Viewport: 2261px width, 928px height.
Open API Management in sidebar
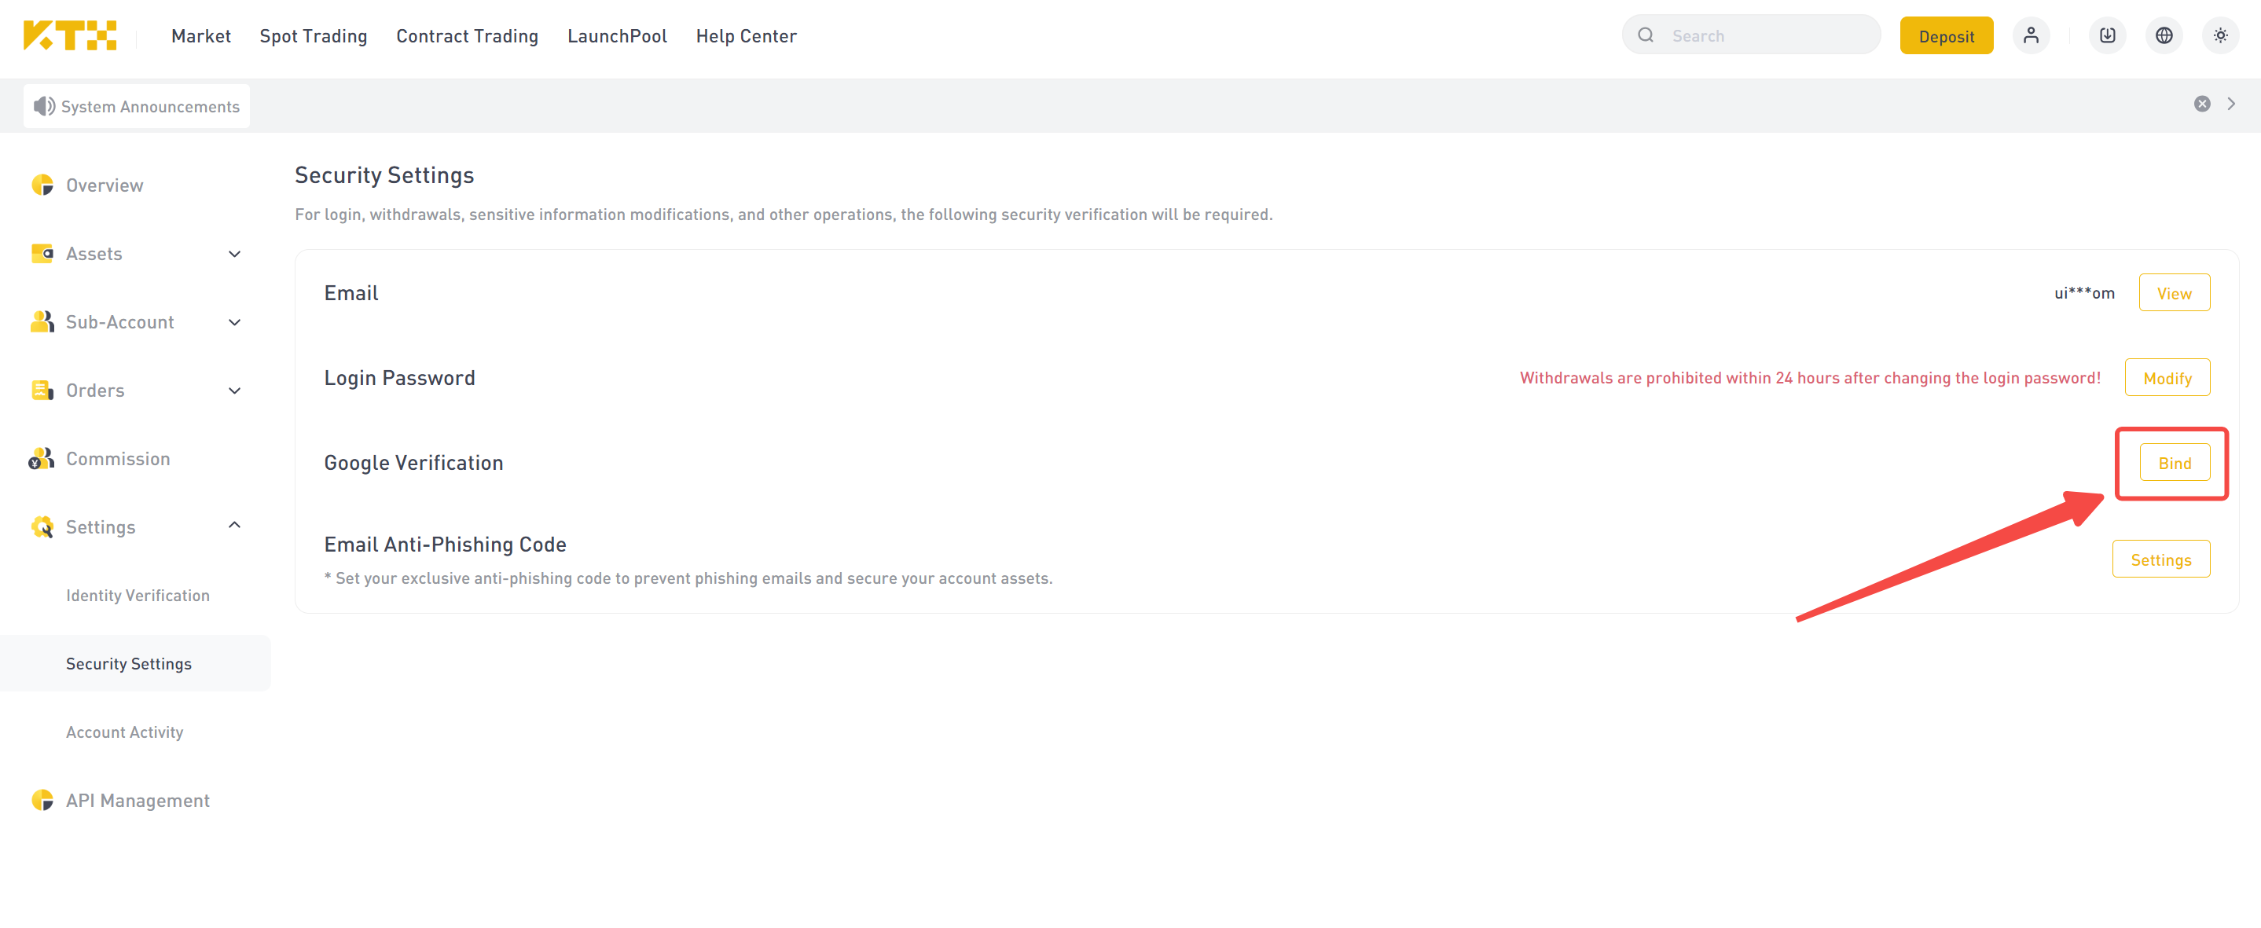[x=138, y=801]
